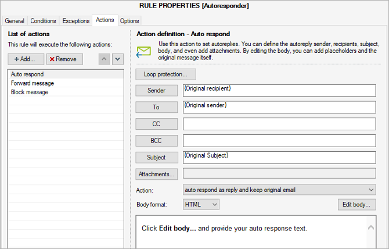
Task: Select Auto respond in actions list
Action: [x=66, y=74]
